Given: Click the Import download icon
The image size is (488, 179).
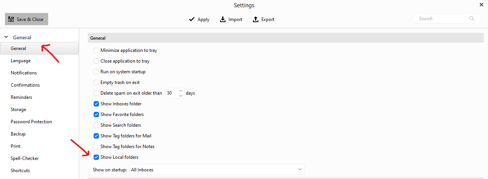Looking at the screenshot, I should (223, 19).
